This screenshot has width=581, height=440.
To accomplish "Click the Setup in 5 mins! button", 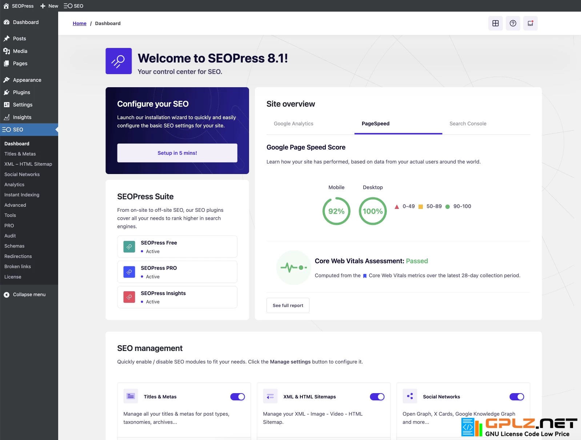I will [177, 153].
